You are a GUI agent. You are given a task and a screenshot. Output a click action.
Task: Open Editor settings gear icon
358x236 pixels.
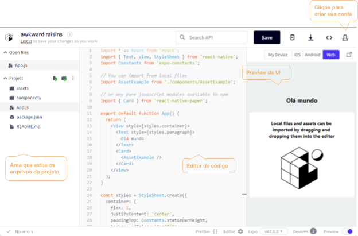pyautogui.click(x=239, y=231)
